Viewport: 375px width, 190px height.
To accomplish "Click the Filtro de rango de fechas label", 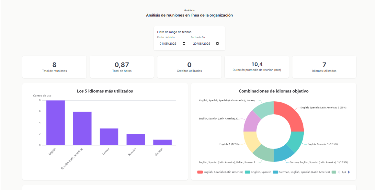I will tap(174, 32).
